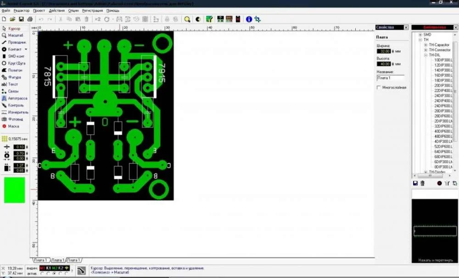The height and width of the screenshot is (278, 459).
Task: Click the magnifier zoom icon in toolbar
Action: point(187,19)
